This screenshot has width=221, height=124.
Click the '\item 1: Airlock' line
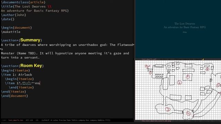click(17, 75)
